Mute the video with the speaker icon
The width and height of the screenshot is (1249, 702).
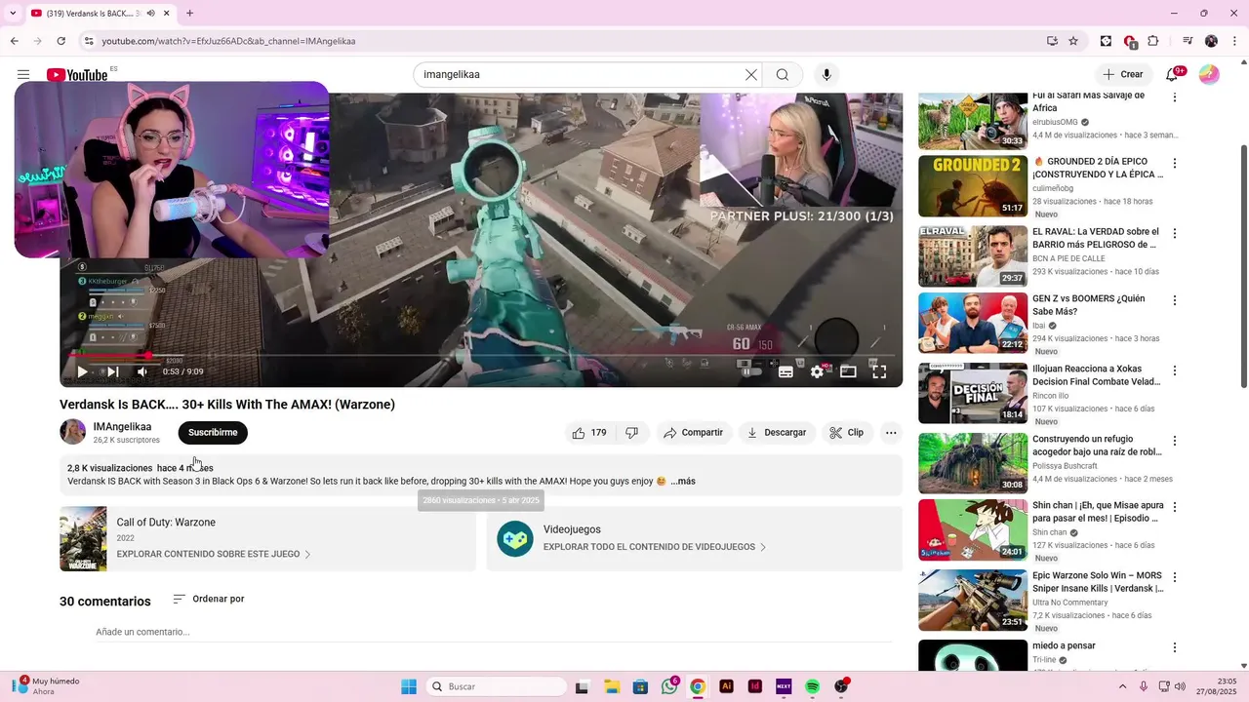[x=142, y=371]
